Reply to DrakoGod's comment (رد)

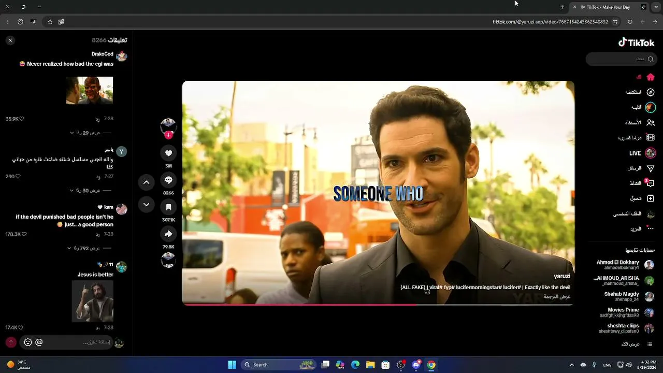click(x=97, y=119)
